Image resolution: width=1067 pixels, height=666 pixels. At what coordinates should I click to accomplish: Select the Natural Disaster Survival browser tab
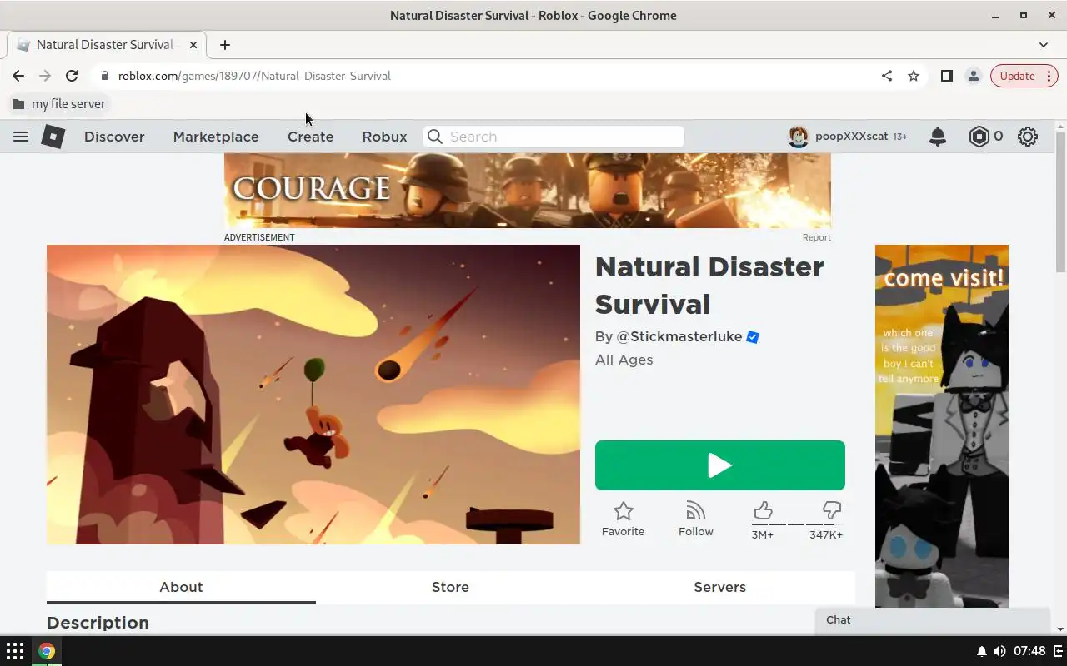coord(107,45)
